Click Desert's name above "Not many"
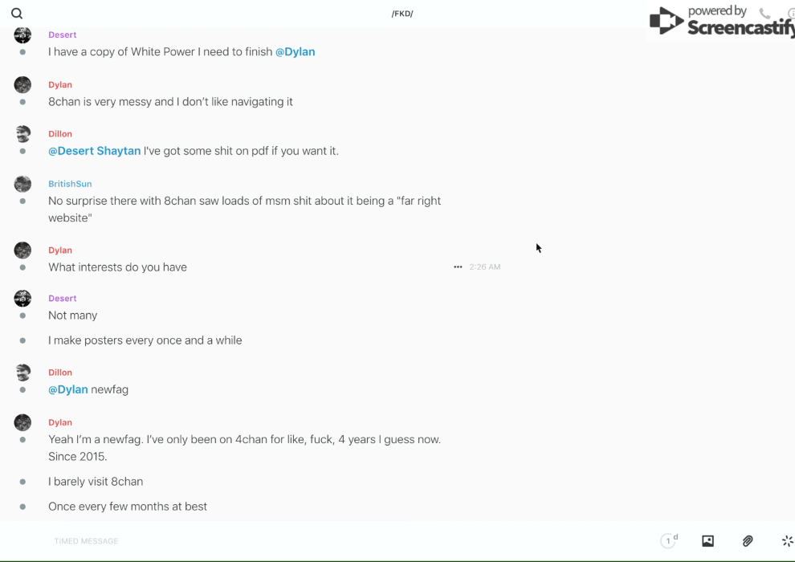 (x=63, y=299)
